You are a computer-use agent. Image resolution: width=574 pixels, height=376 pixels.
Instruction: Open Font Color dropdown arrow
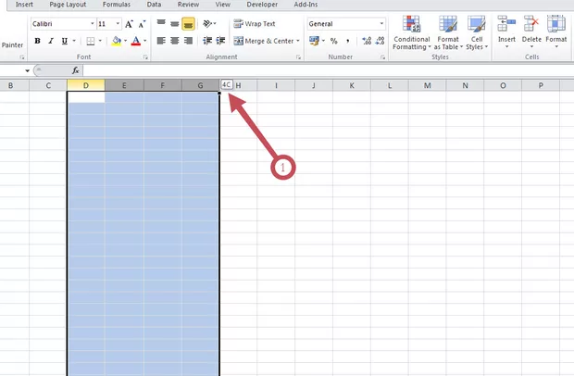[145, 41]
